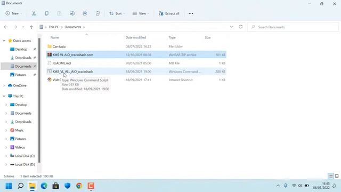
Task: Open Desktop under Quick access
Action: coord(21,49)
